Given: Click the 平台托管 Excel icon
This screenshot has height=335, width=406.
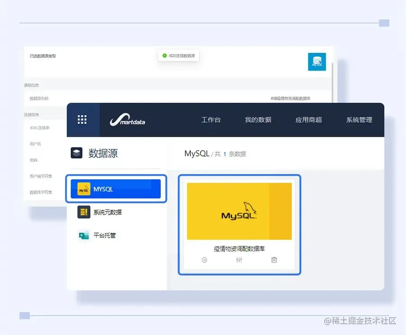Looking at the screenshot, I should point(84,235).
